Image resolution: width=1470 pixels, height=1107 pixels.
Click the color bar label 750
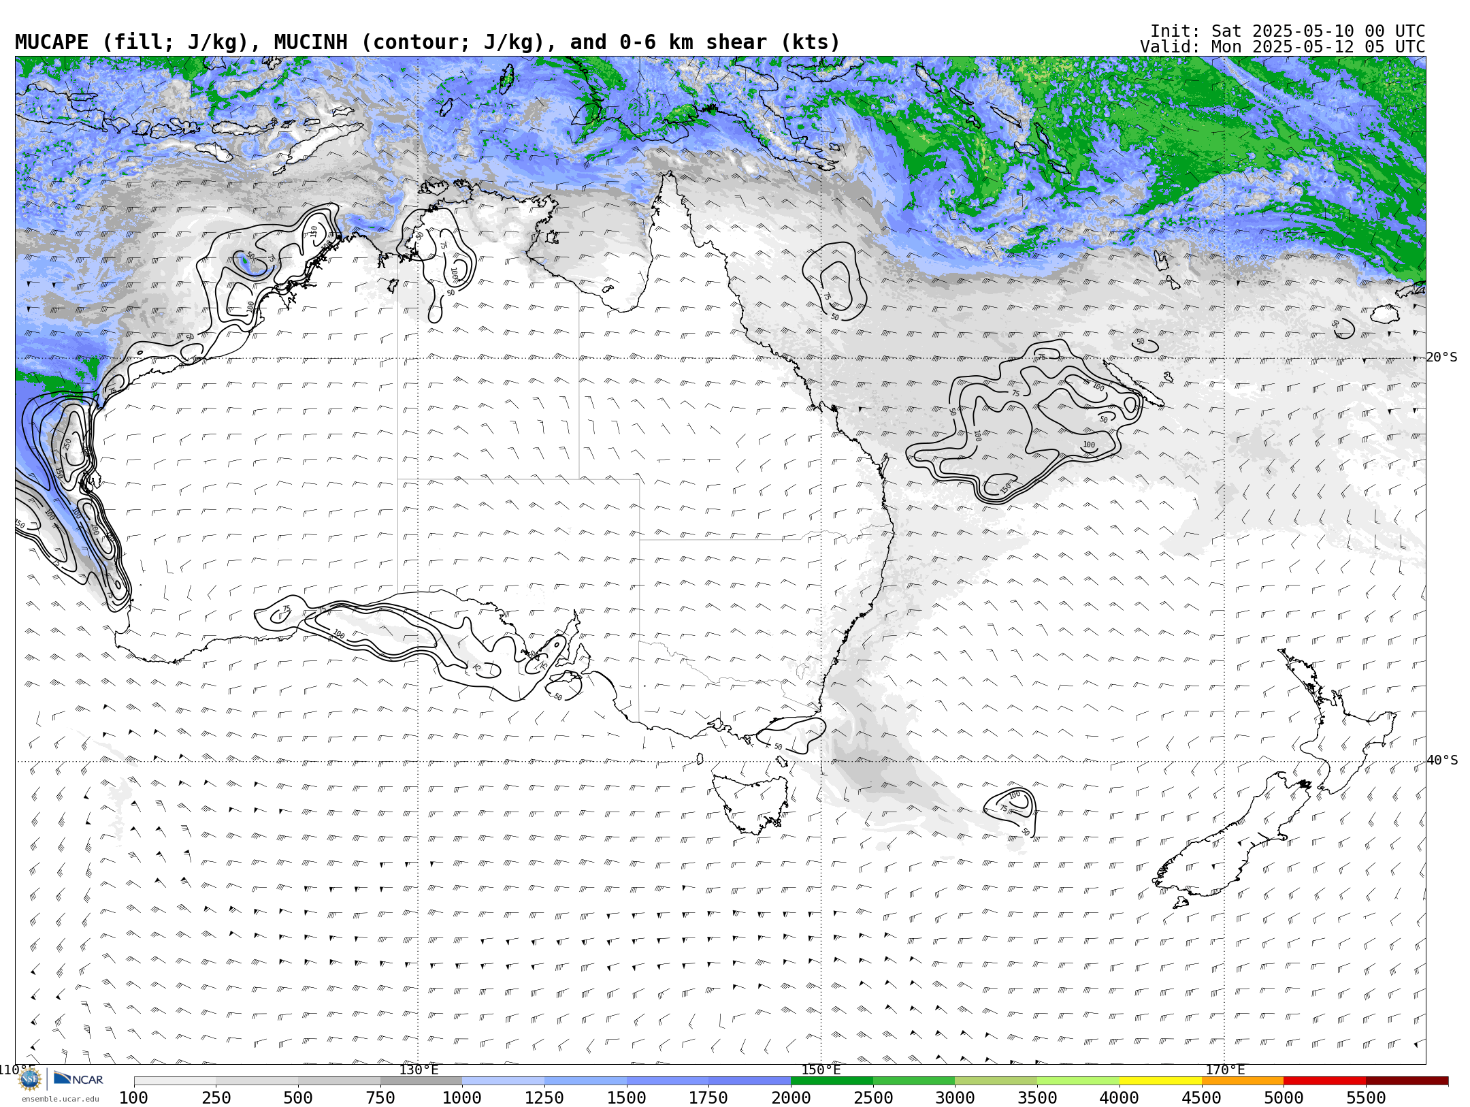pyautogui.click(x=380, y=1098)
